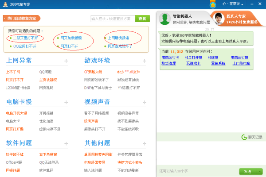
Task: Select the 右下角弹窗 item
Action: tap(48, 154)
